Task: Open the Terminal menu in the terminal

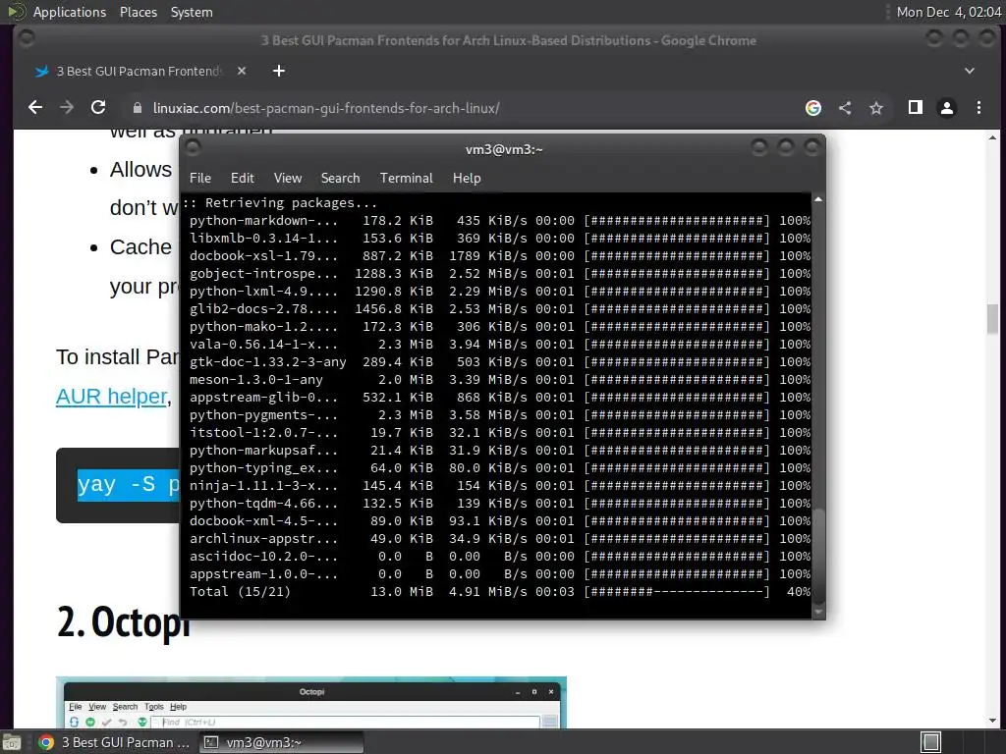Action: [406, 179]
